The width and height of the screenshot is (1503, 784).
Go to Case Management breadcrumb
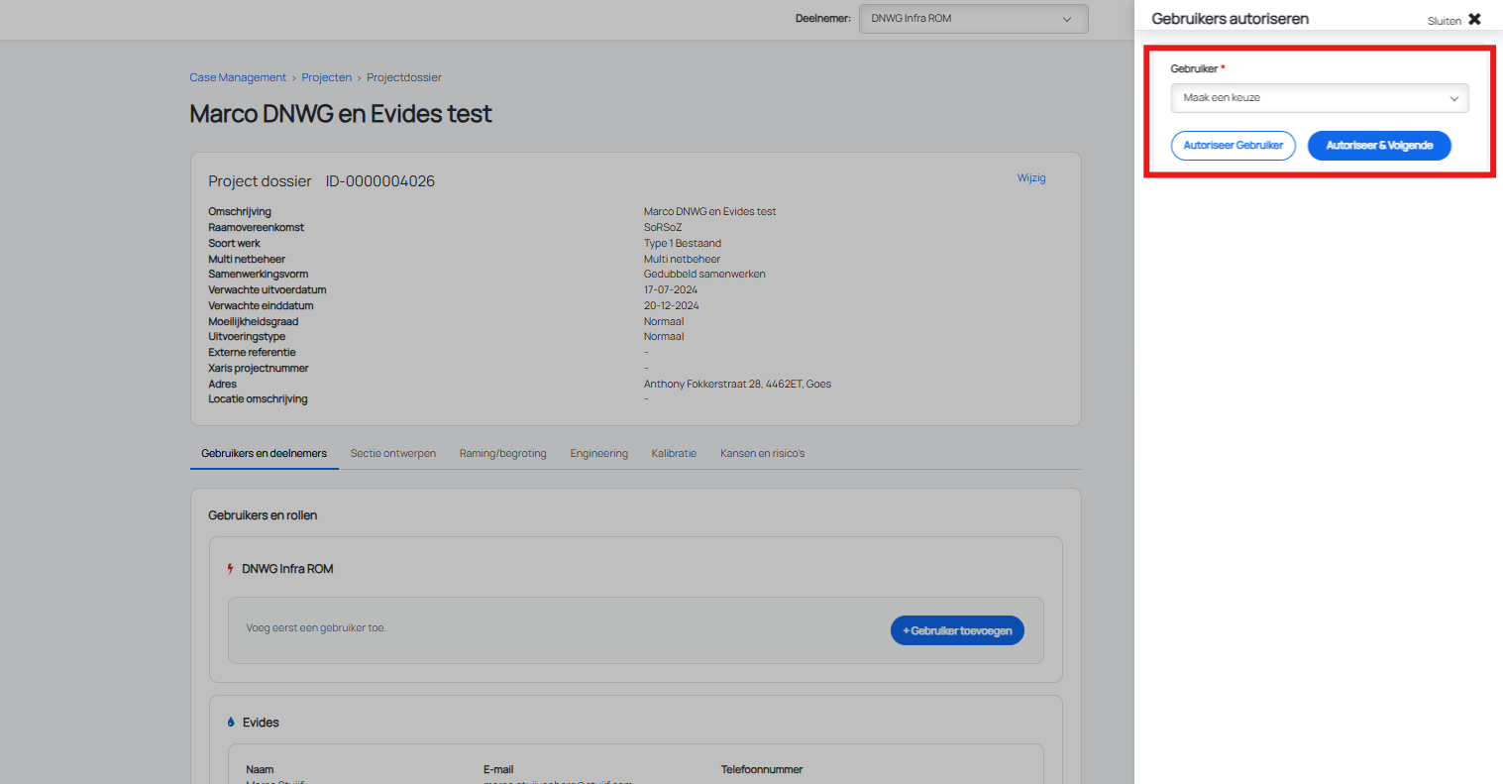click(x=238, y=77)
